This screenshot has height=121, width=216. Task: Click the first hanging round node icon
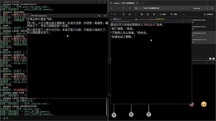(114, 115)
